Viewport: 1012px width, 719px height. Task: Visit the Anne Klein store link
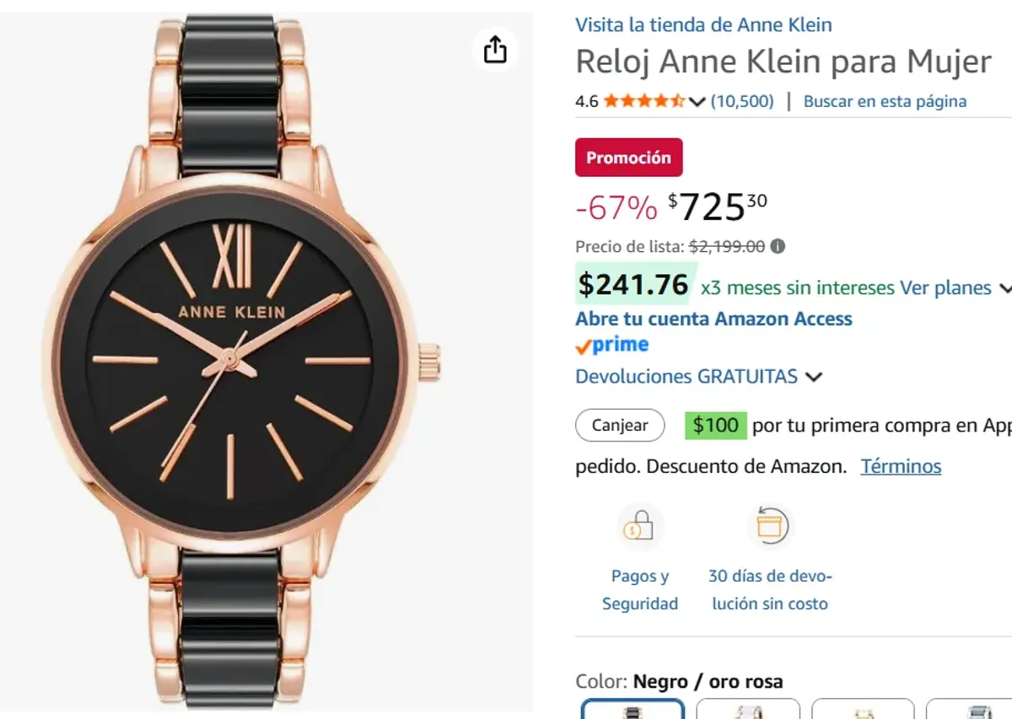[703, 24]
